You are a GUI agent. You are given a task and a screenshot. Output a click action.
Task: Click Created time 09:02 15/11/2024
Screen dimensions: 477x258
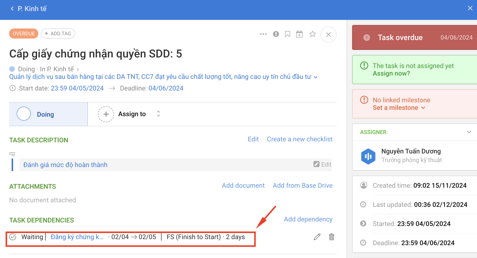tap(420, 185)
